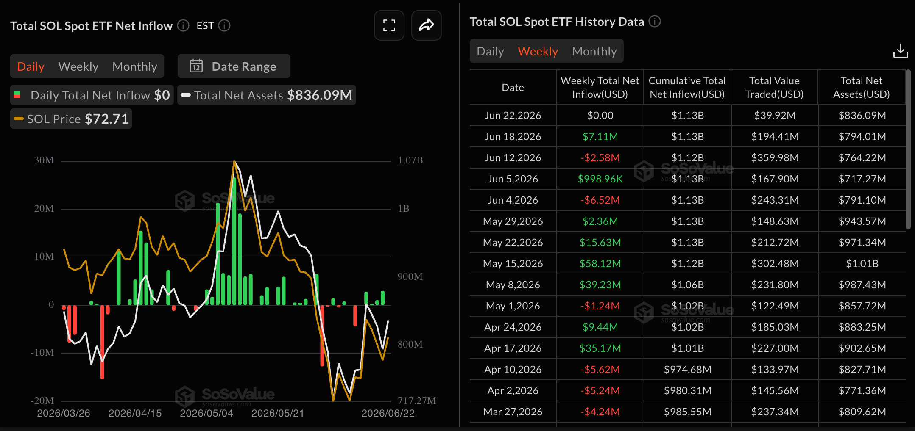Open info icon next to Net Inflow title
915x431 pixels.
tap(183, 26)
